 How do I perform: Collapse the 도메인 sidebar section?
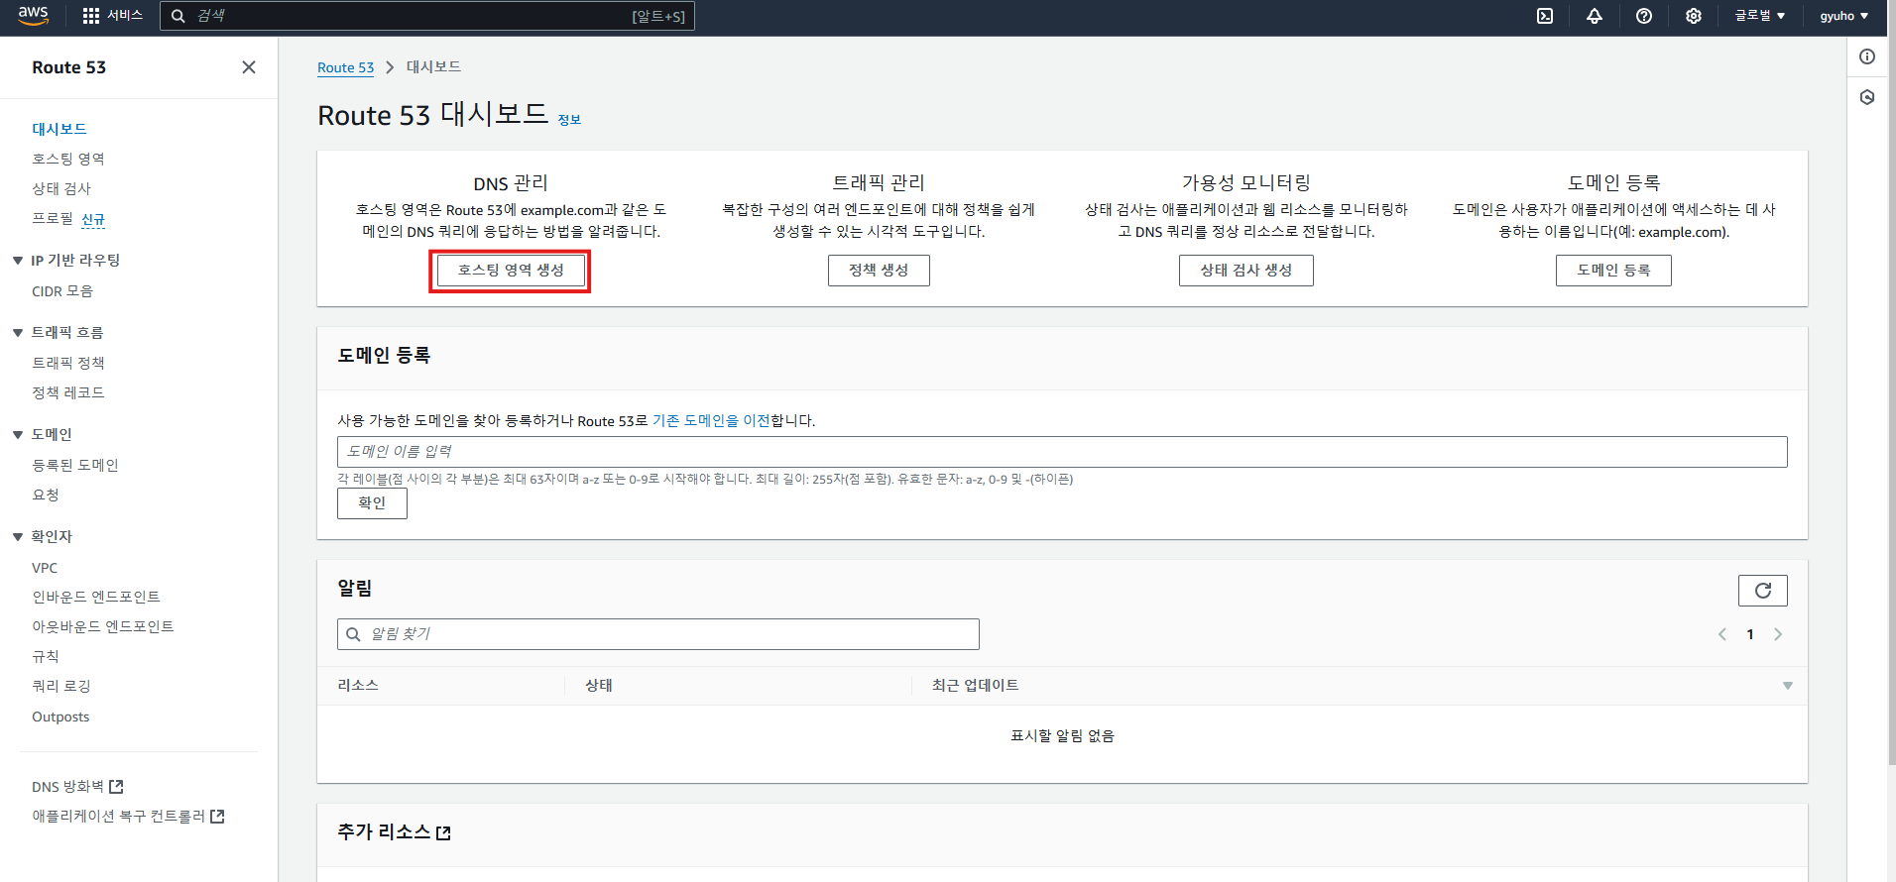pos(18,435)
